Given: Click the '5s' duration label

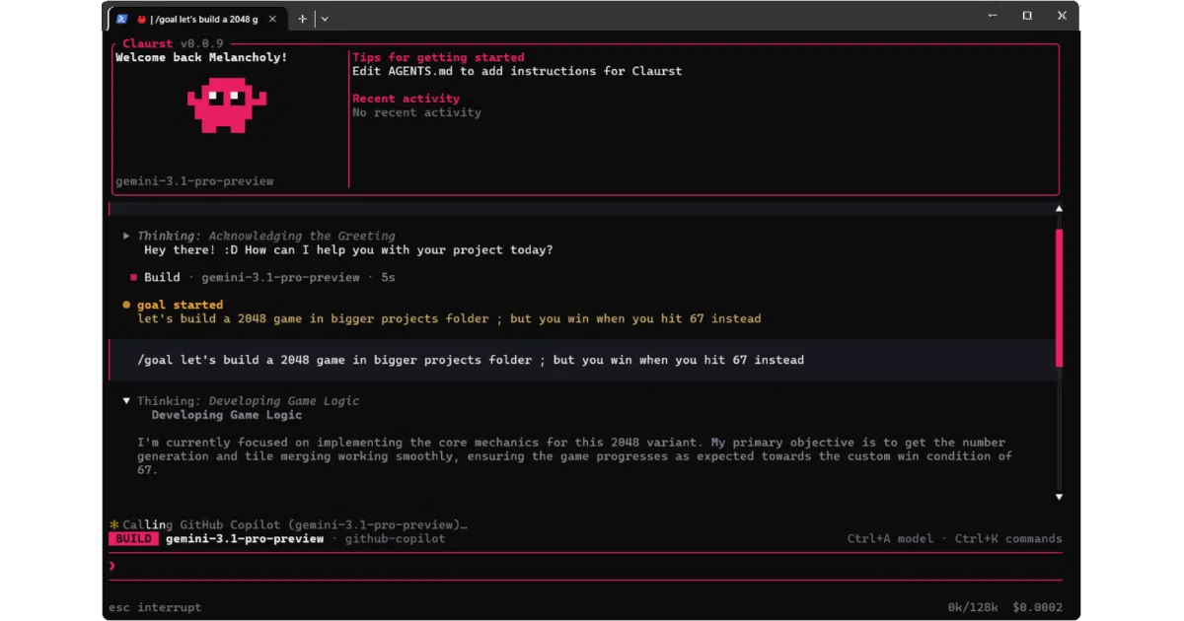Looking at the screenshot, I should coord(389,277).
